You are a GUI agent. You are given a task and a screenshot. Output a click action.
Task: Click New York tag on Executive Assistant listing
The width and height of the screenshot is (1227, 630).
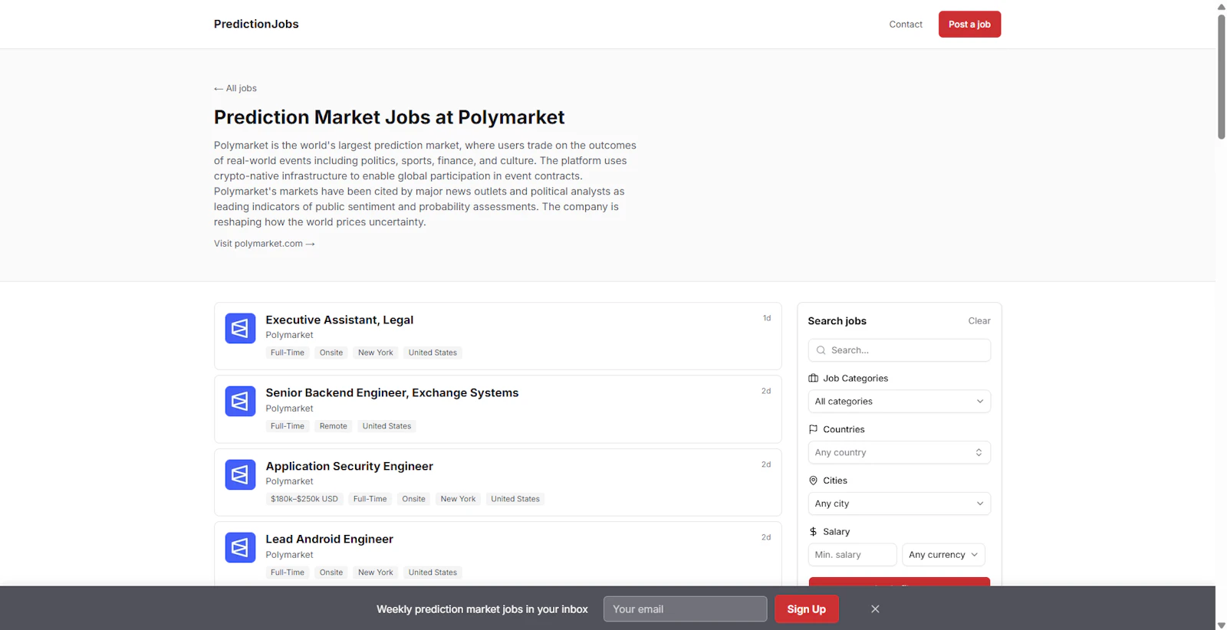pos(376,353)
